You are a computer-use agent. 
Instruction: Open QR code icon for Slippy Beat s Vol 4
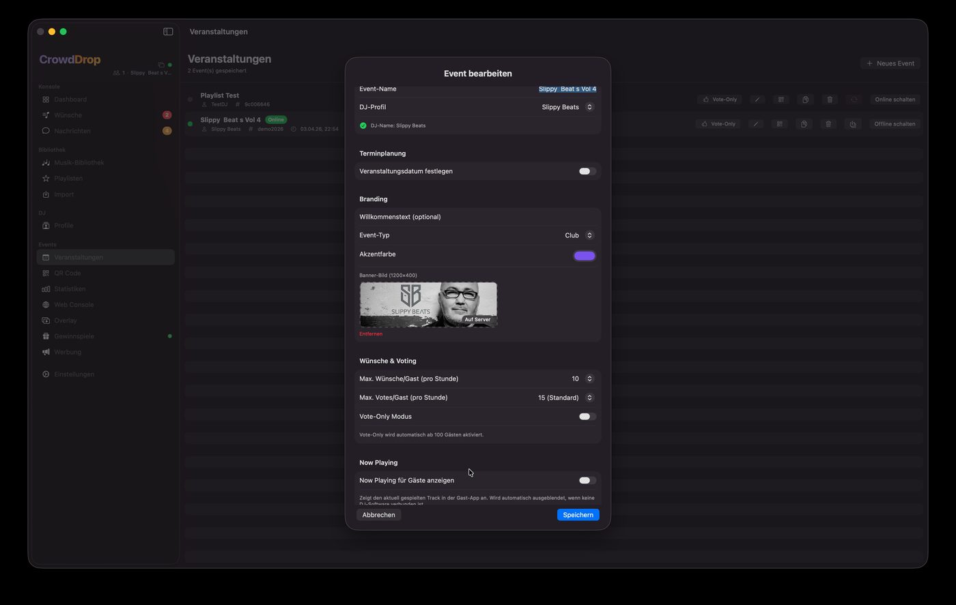pos(779,124)
